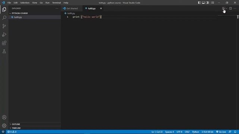
Task: Click the minimap scrollbar marker on editor
Action: coord(238,17)
